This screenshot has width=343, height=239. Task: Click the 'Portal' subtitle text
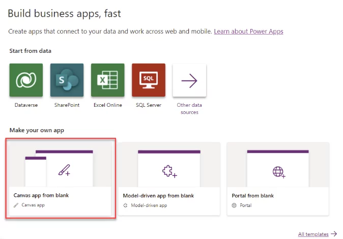pyautogui.click(x=246, y=205)
